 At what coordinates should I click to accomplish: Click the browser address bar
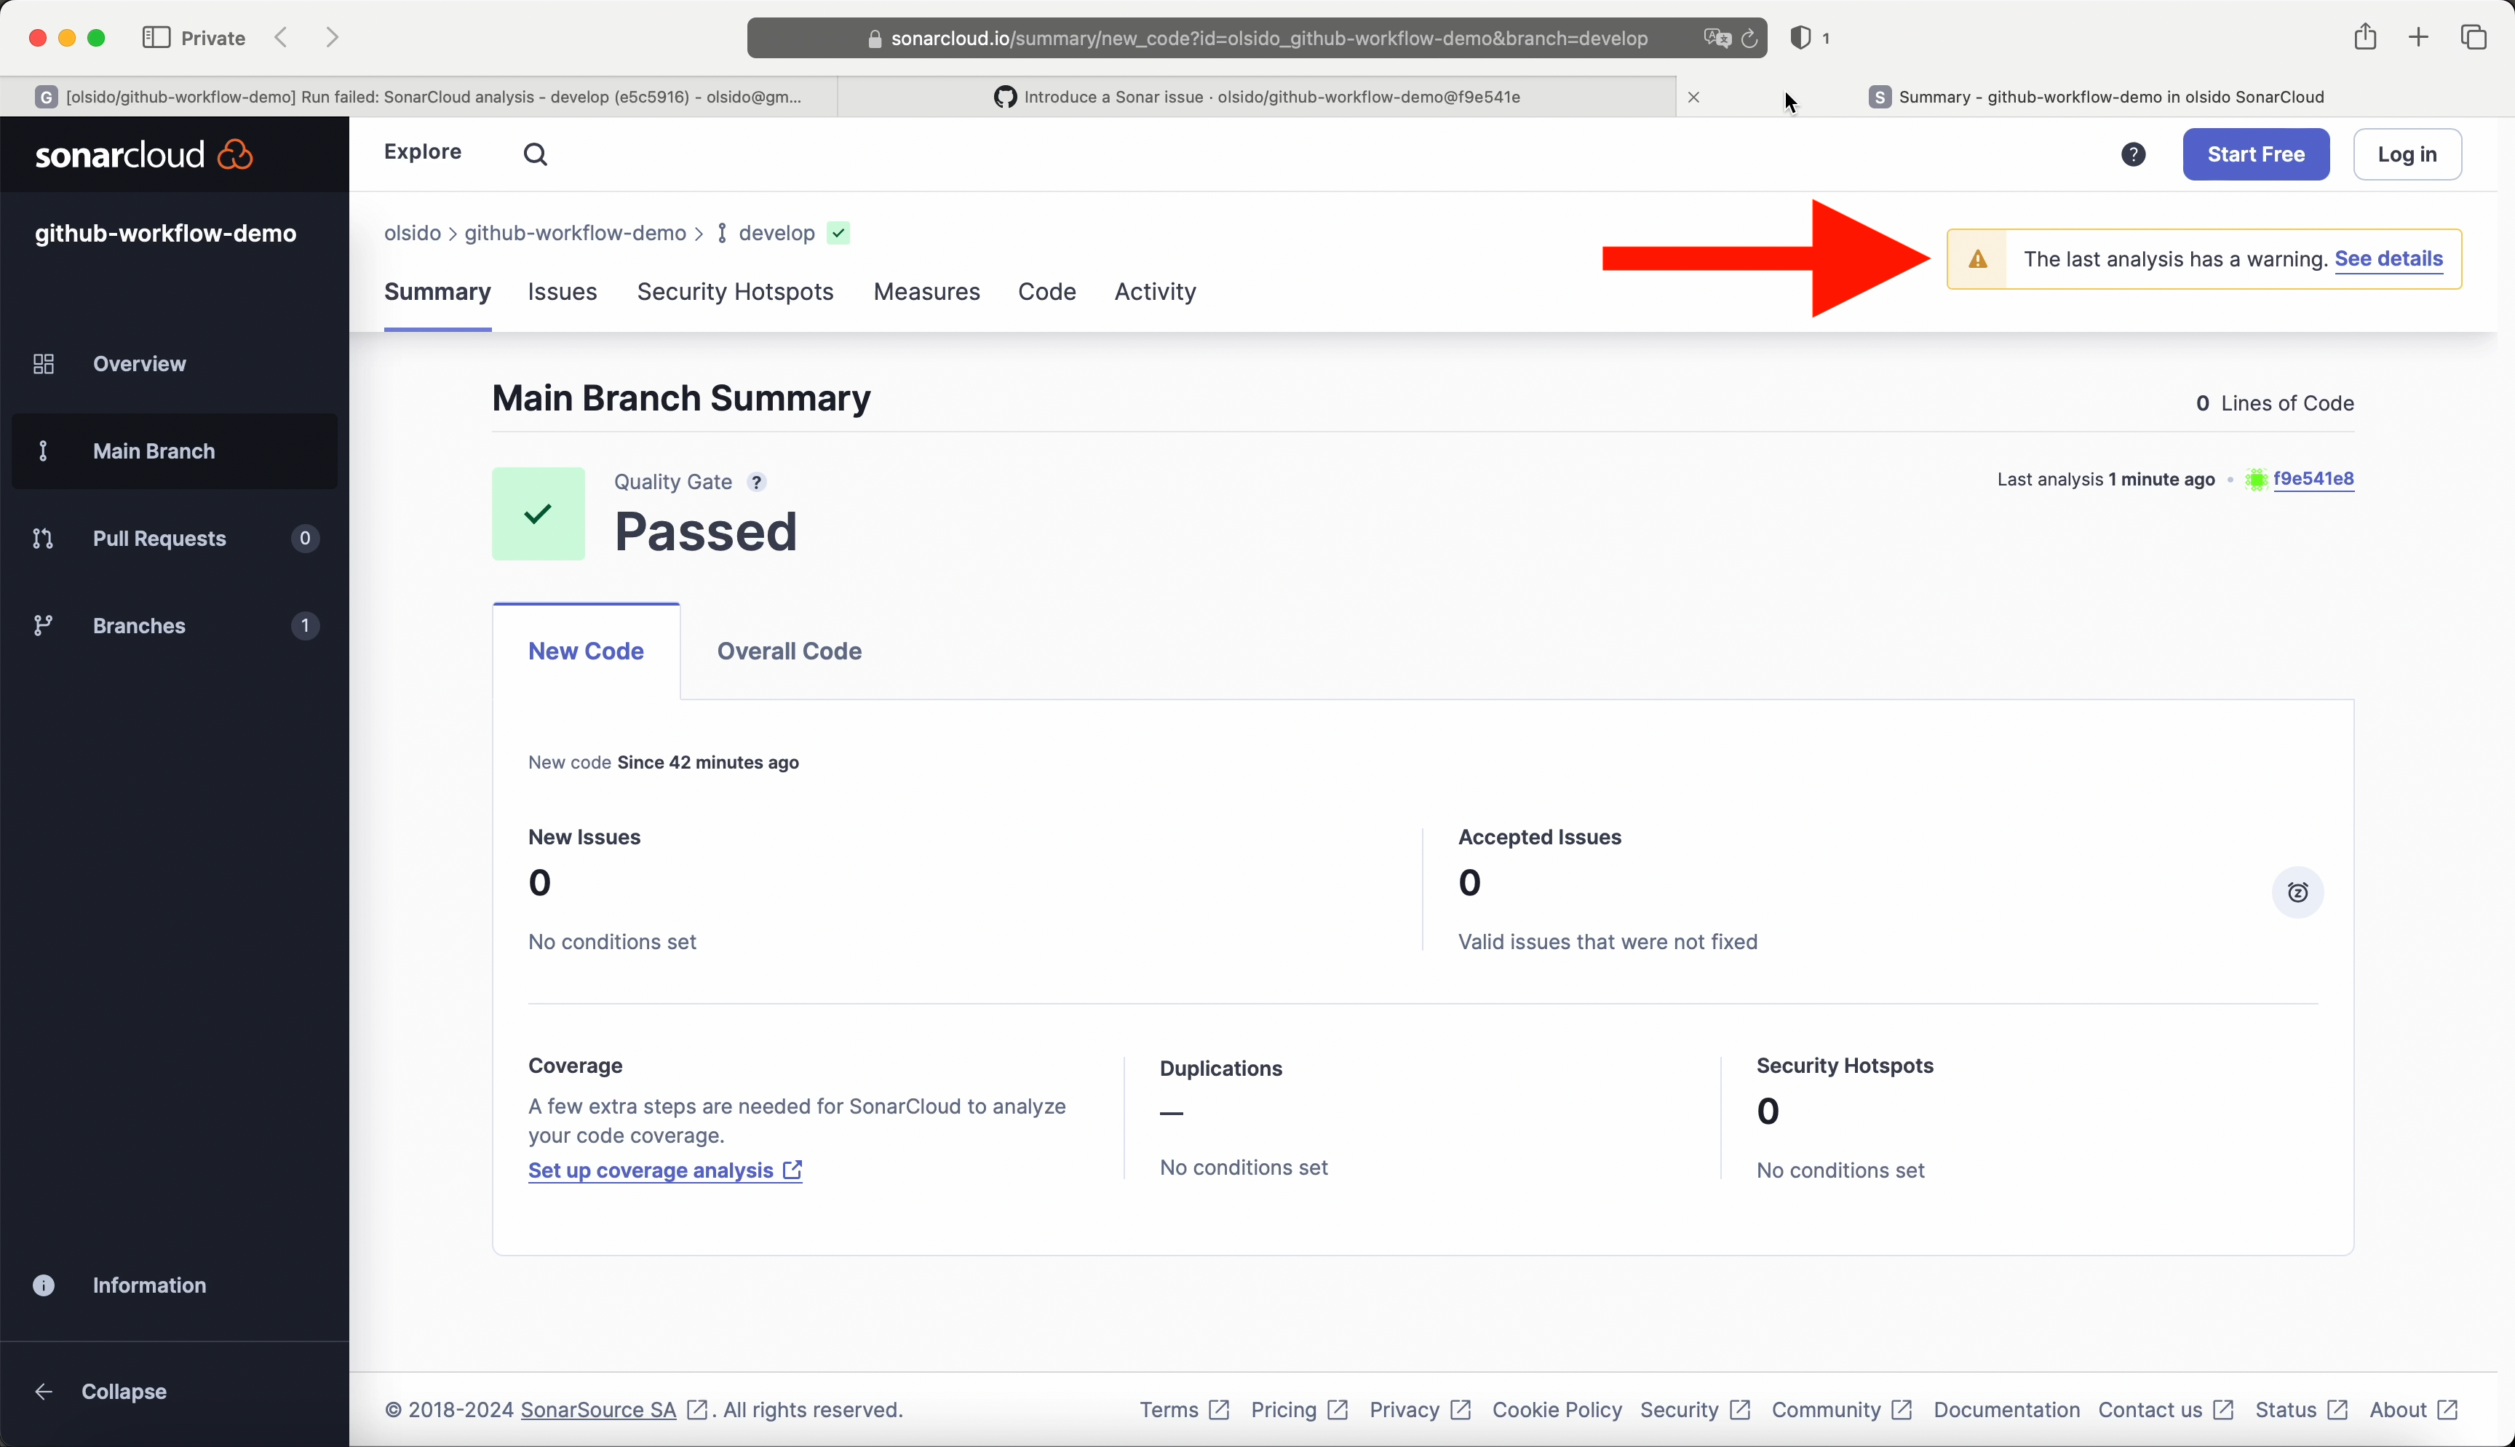click(x=1268, y=38)
